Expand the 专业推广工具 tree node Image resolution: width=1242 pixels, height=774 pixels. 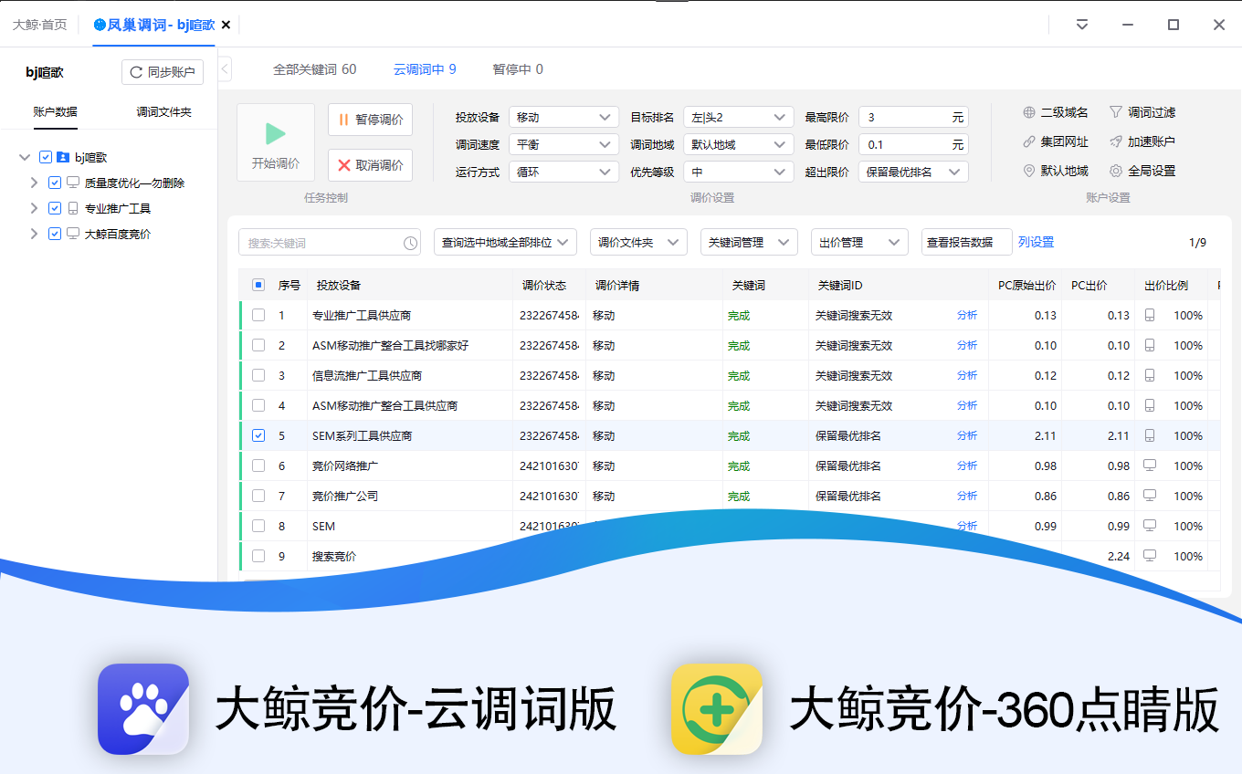(x=34, y=208)
